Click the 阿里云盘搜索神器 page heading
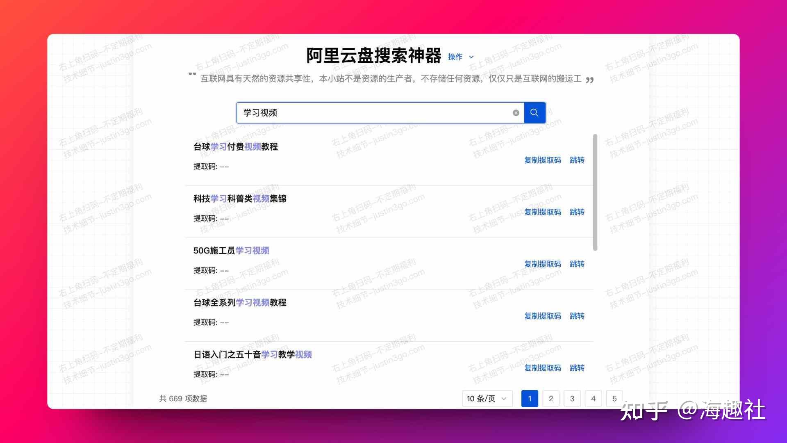The width and height of the screenshot is (787, 443). (x=374, y=56)
